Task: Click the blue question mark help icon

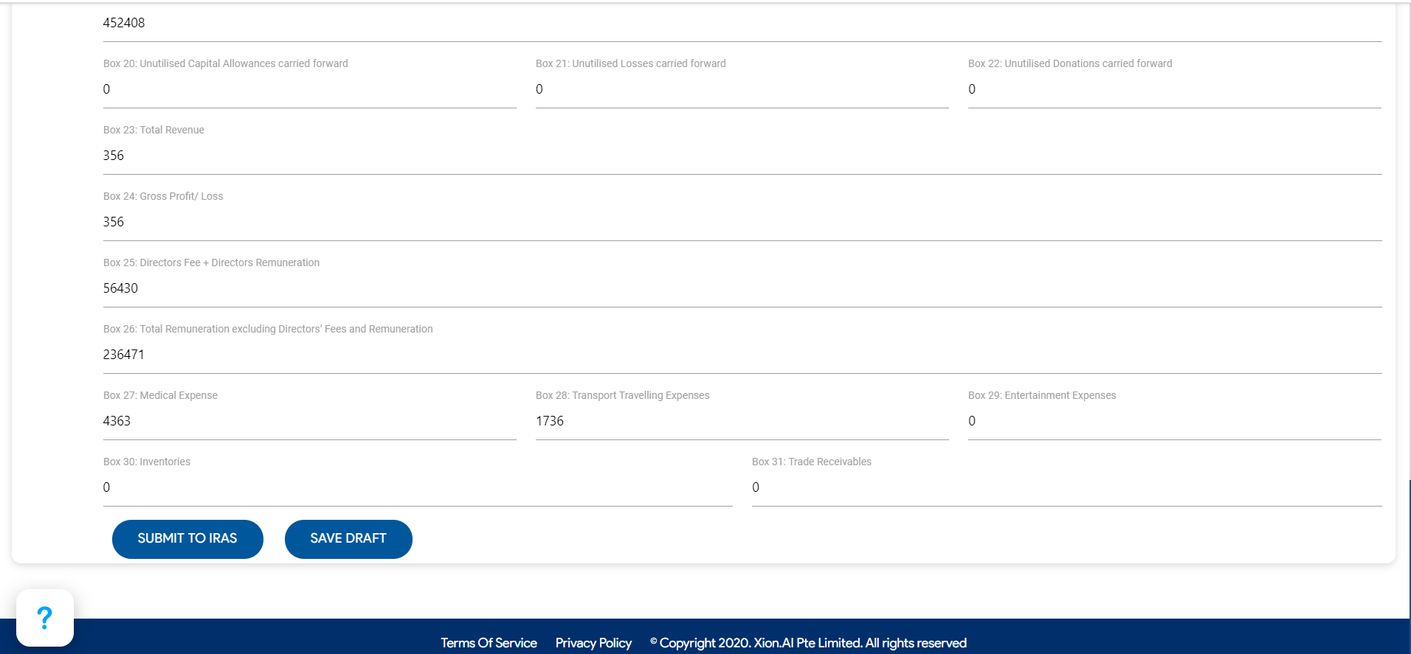Action: tap(44, 618)
